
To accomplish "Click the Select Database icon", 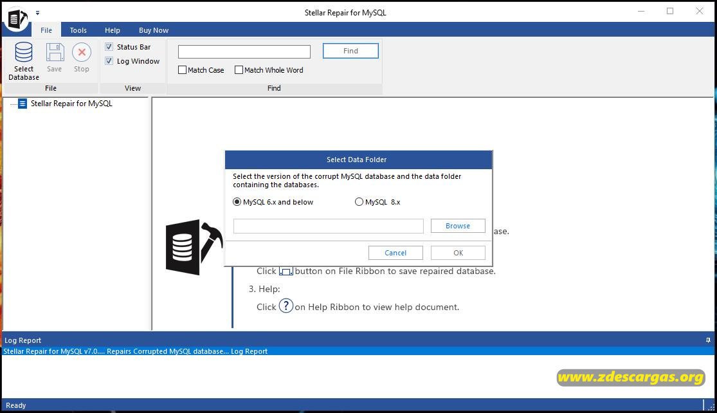I will 23,52.
